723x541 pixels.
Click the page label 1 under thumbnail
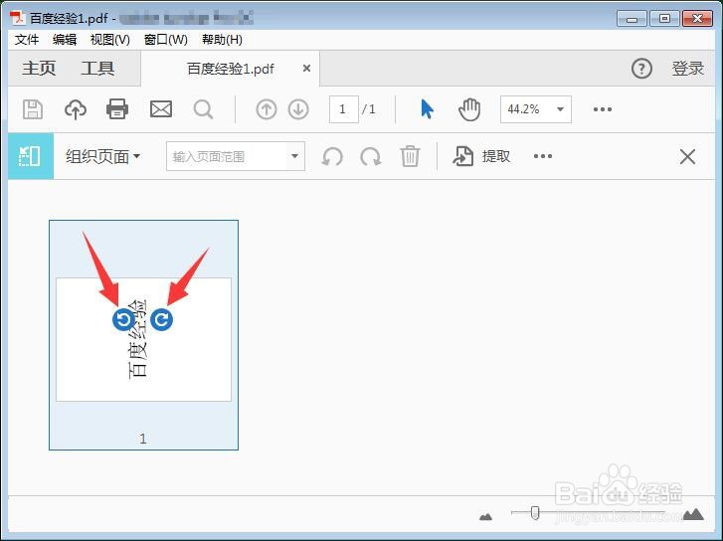tap(143, 439)
